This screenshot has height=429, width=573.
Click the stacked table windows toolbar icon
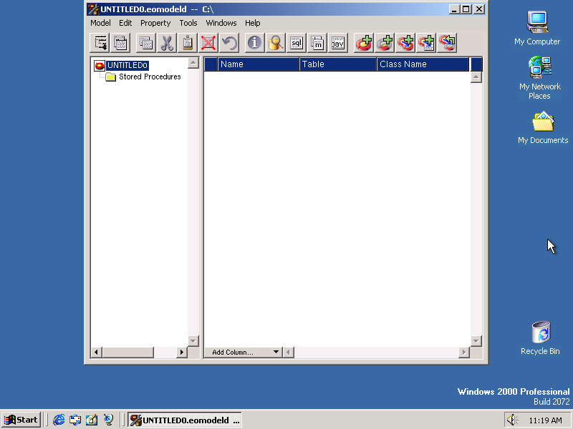[120, 43]
